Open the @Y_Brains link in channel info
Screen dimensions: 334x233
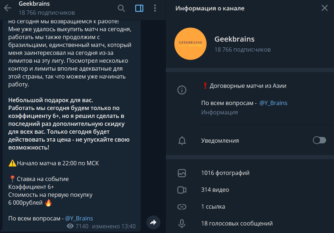pyautogui.click(x=273, y=103)
